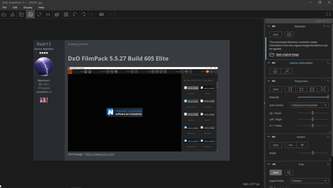Click the manual distortion correction icon
The height and width of the screenshot is (188, 333).
(x=289, y=34)
